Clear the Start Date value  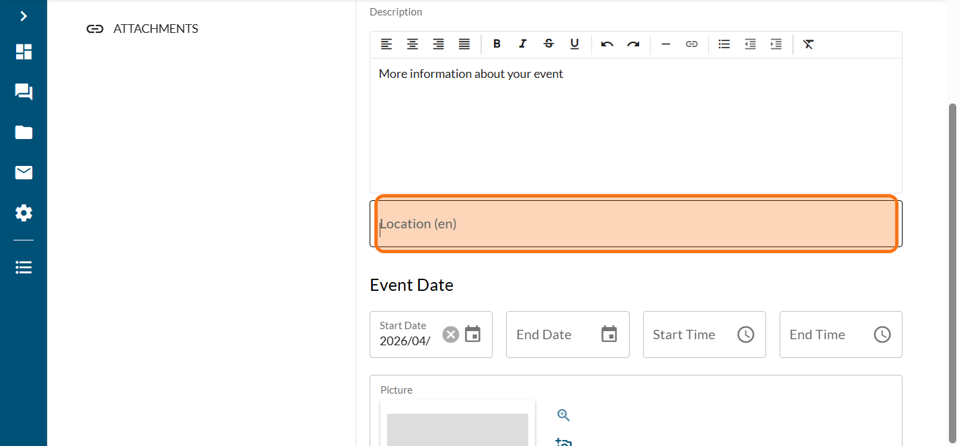(450, 334)
